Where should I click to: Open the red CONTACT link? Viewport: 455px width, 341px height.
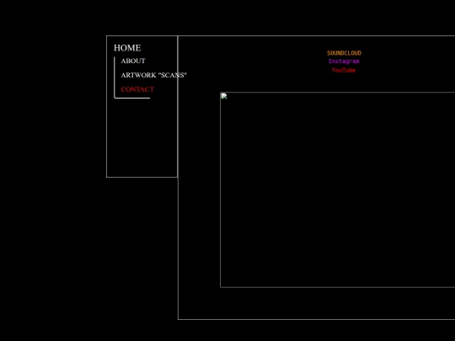(137, 89)
